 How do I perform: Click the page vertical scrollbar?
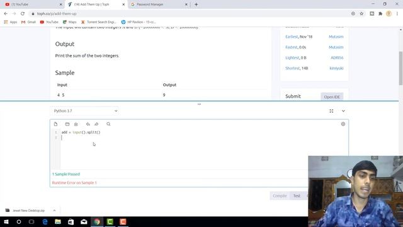(x=400, y=68)
